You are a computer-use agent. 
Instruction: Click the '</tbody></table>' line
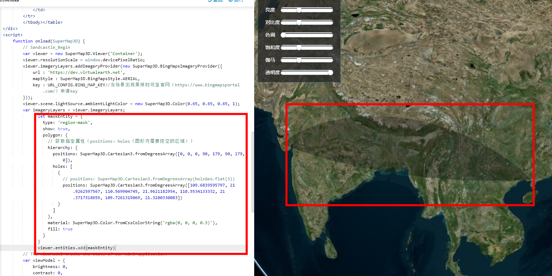(43, 22)
